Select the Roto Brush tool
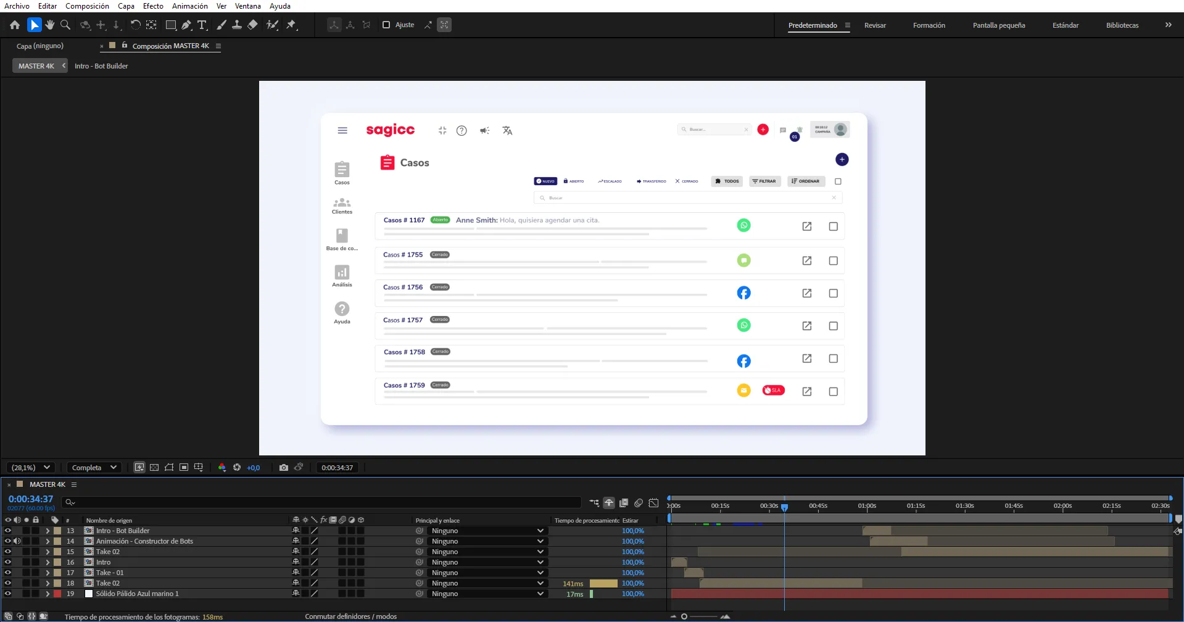1184x622 pixels. (272, 25)
